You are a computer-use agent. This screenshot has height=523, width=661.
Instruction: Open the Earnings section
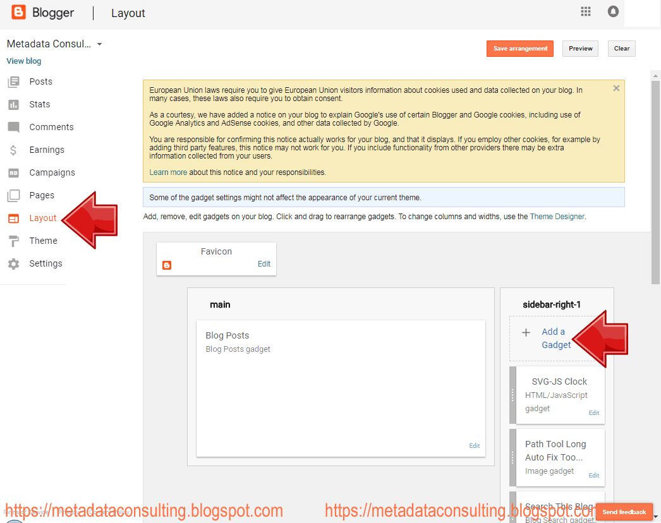click(47, 150)
